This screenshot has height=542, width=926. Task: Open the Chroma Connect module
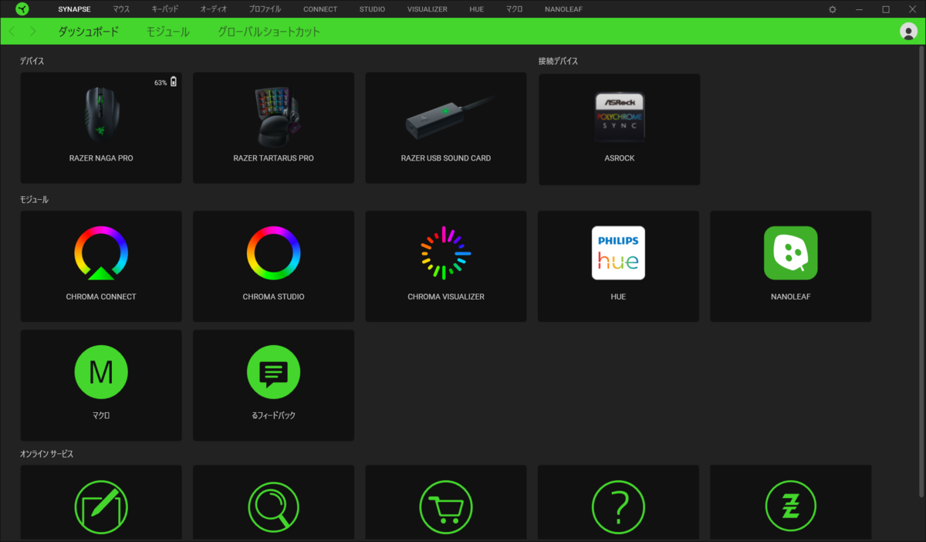tap(101, 266)
